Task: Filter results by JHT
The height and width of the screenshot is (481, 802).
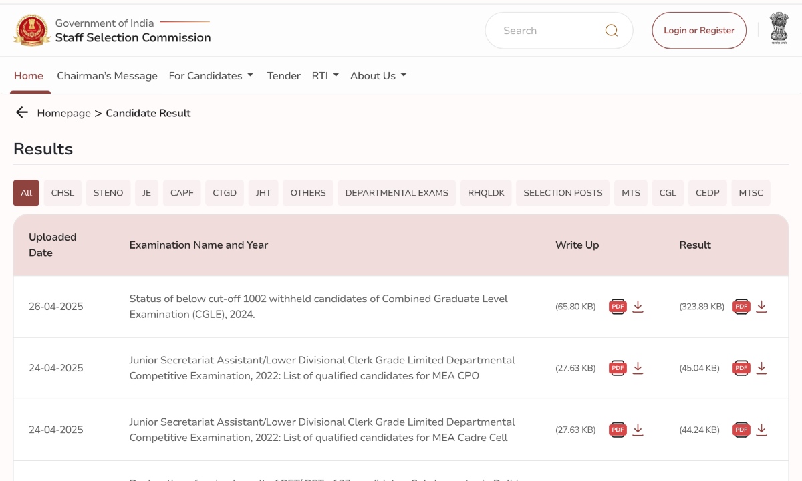Action: (x=263, y=192)
